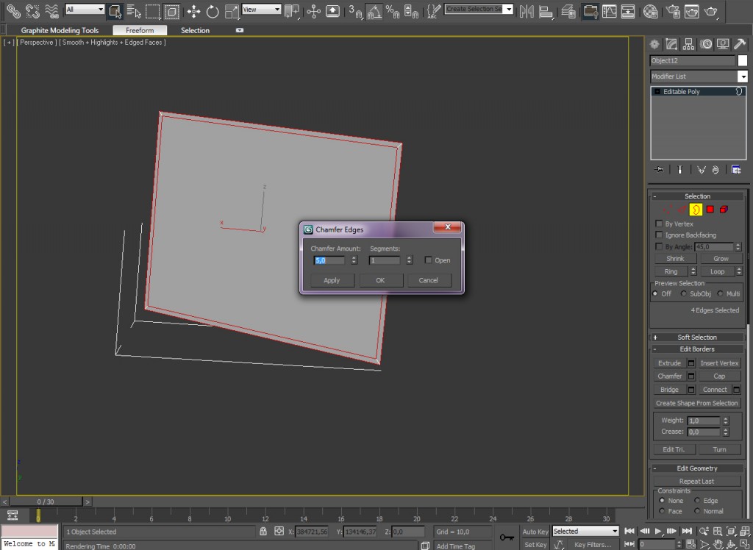
Task: Open the Curve Editor icon
Action: click(610, 10)
